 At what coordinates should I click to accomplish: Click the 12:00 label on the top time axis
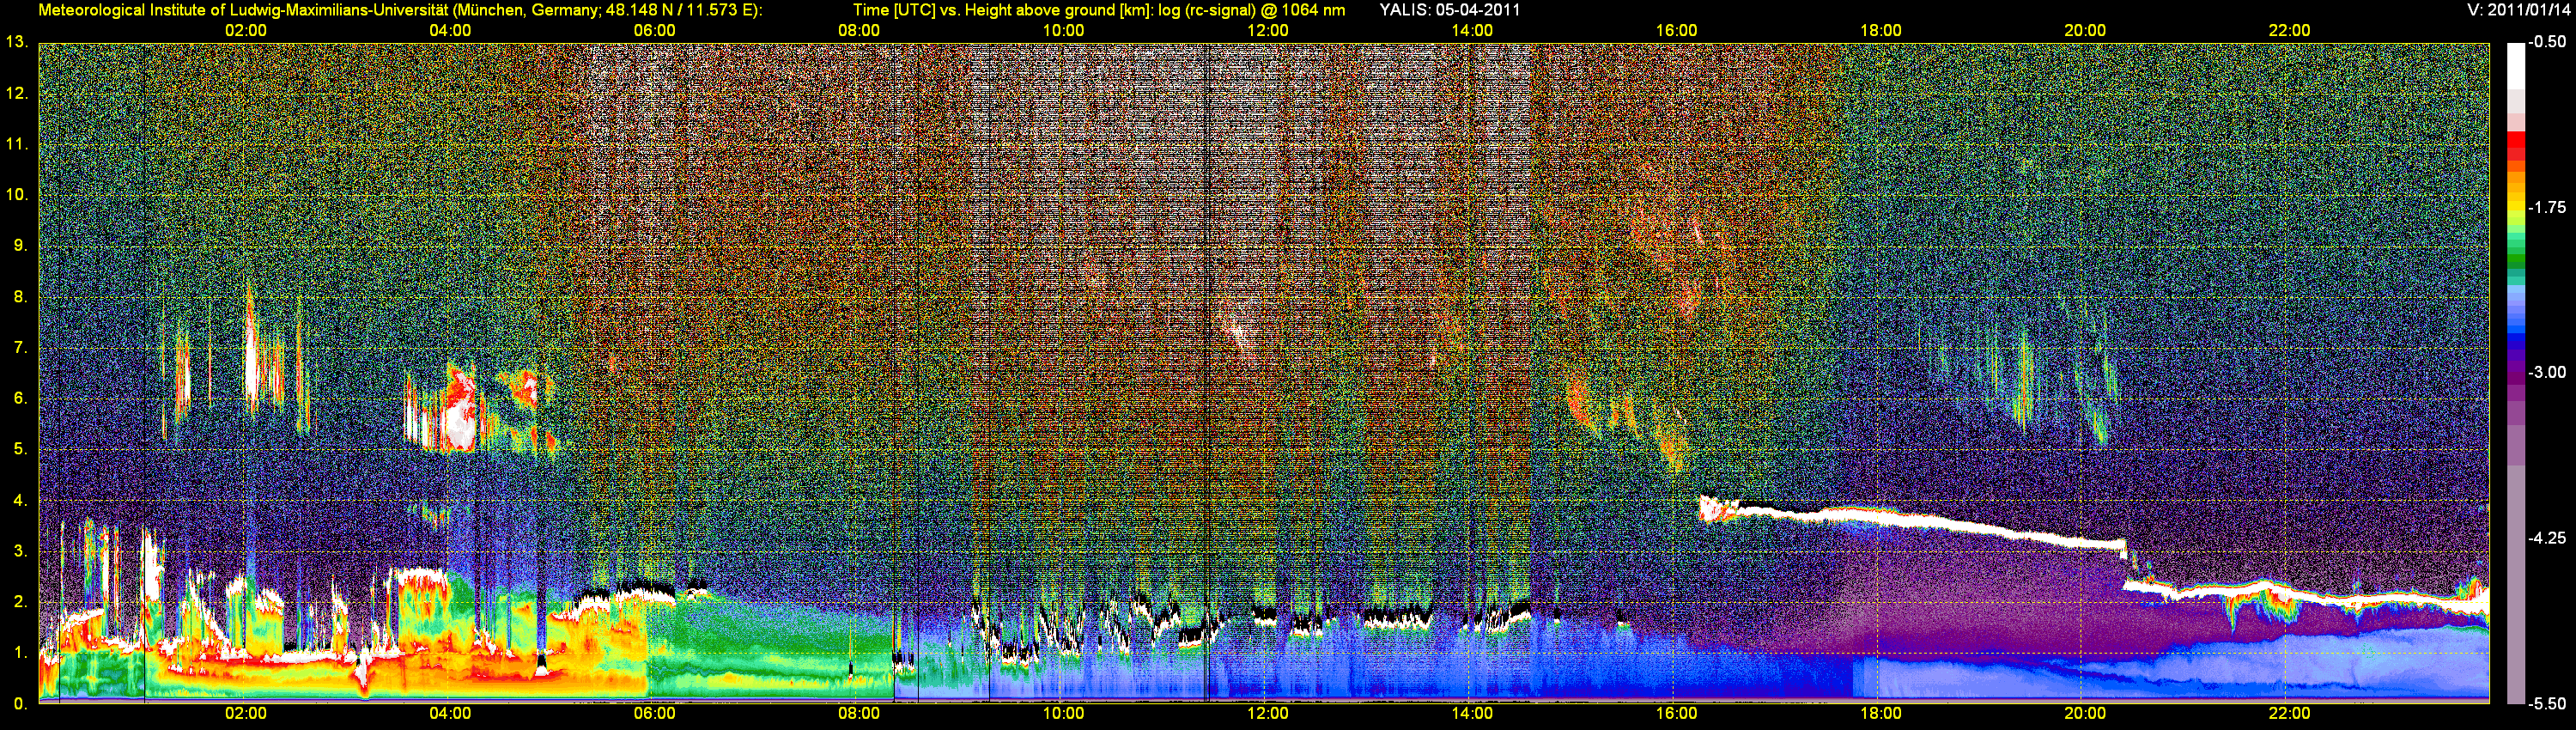tap(1267, 30)
